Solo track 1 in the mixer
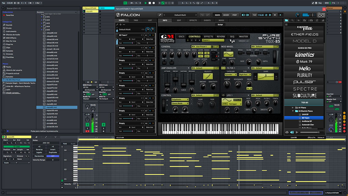Screen dimensions: 348x196 [87, 128]
